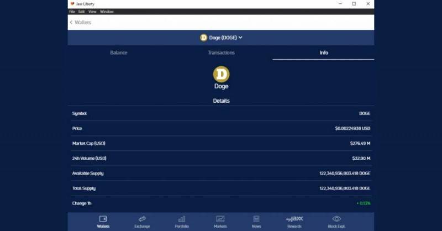
Task: Click the Available Supply label
Action: [x=88, y=173]
